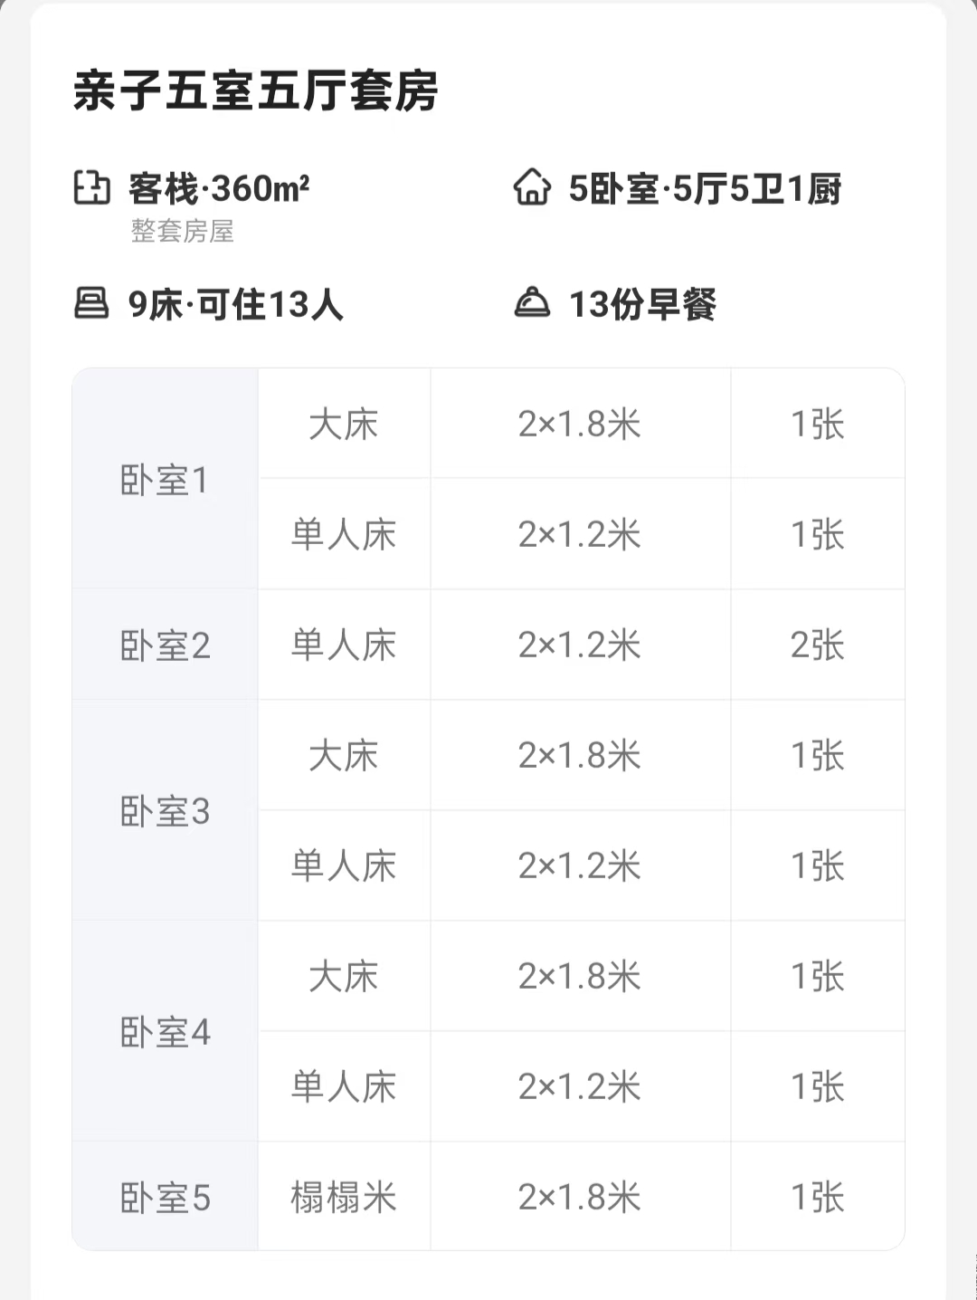Image resolution: width=977 pixels, height=1300 pixels.
Task: Click the 13份早餐 label
Action: click(x=642, y=305)
